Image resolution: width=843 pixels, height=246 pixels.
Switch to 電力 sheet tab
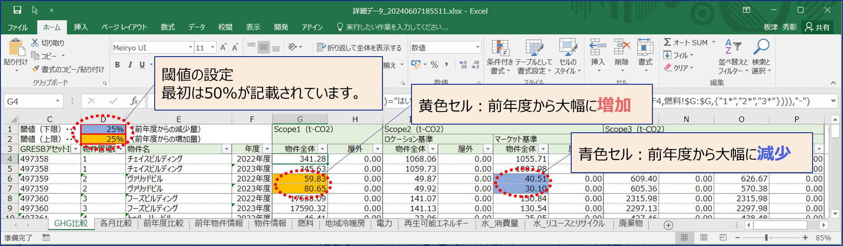click(384, 223)
